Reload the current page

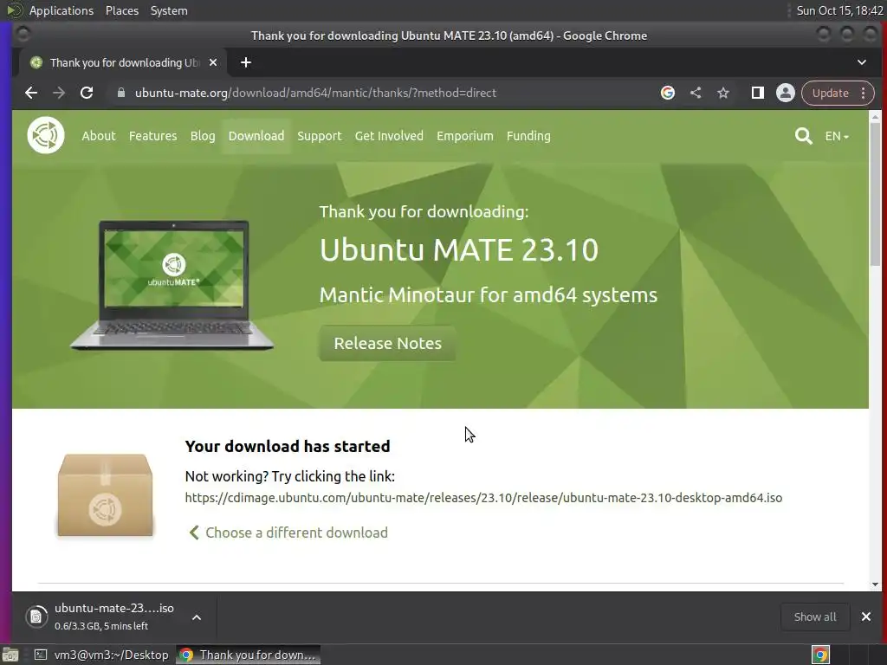(x=87, y=93)
